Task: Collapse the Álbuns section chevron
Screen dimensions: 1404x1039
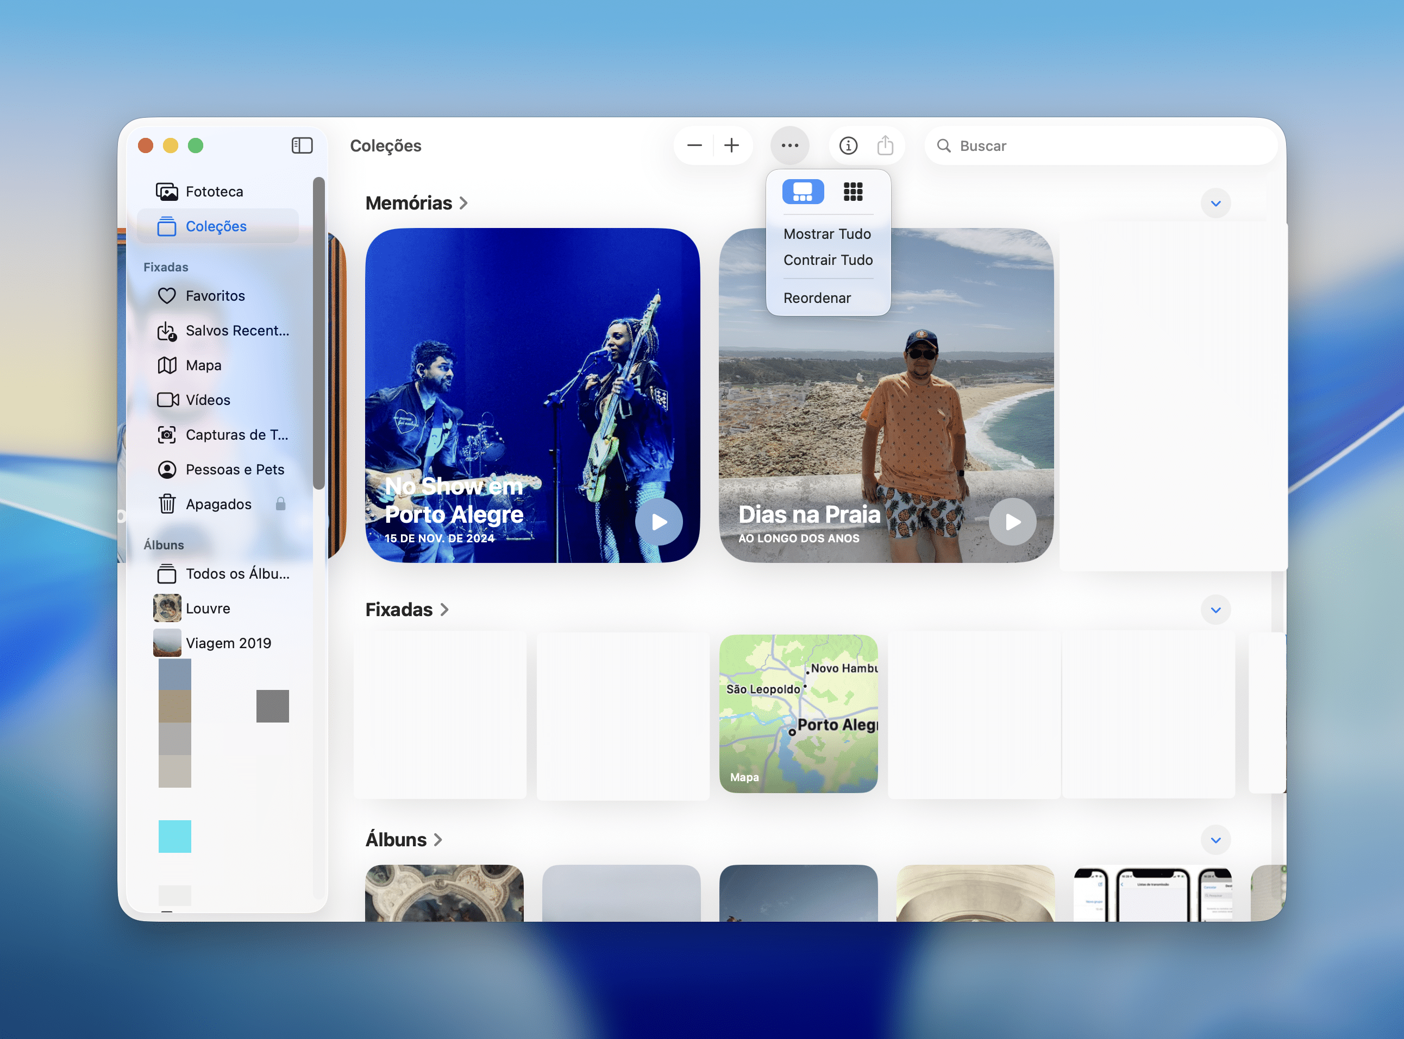Action: coord(1215,840)
